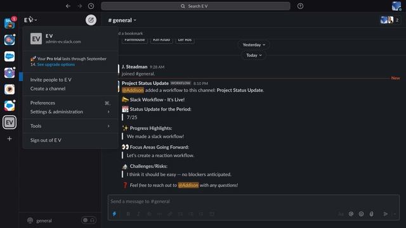Click the Search E V field
This screenshot has height=228, width=406.
(195, 6)
